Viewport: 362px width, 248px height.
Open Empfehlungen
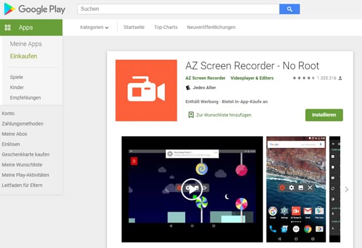tap(25, 98)
